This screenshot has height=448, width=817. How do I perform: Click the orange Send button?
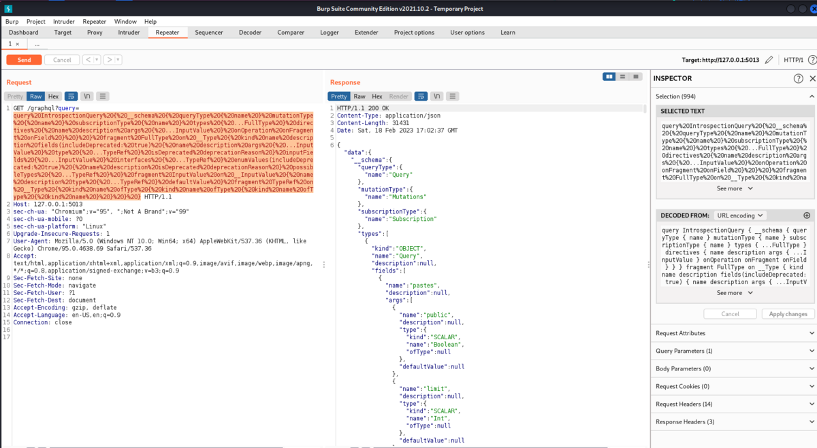[x=24, y=60]
